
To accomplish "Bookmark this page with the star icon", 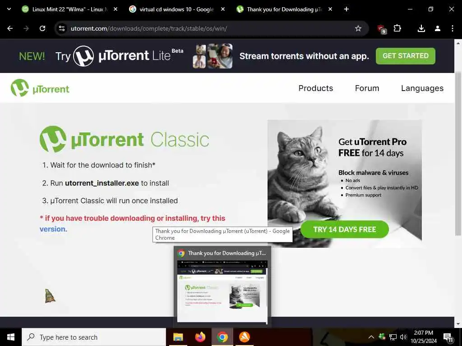I will (358, 28).
